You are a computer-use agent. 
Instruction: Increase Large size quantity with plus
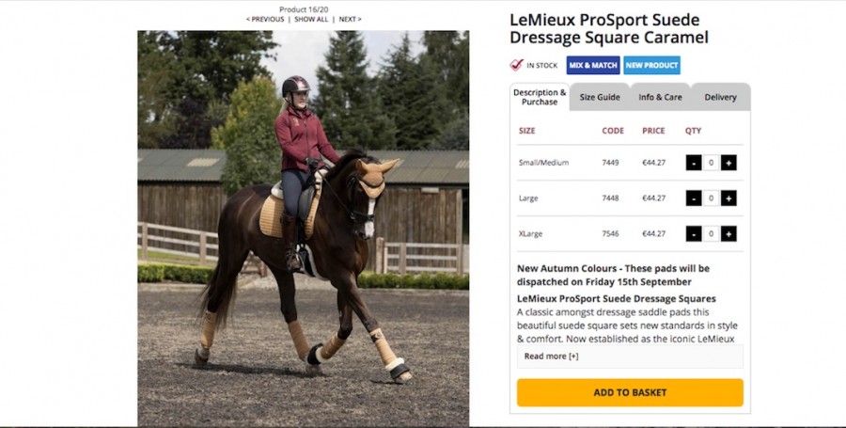728,198
